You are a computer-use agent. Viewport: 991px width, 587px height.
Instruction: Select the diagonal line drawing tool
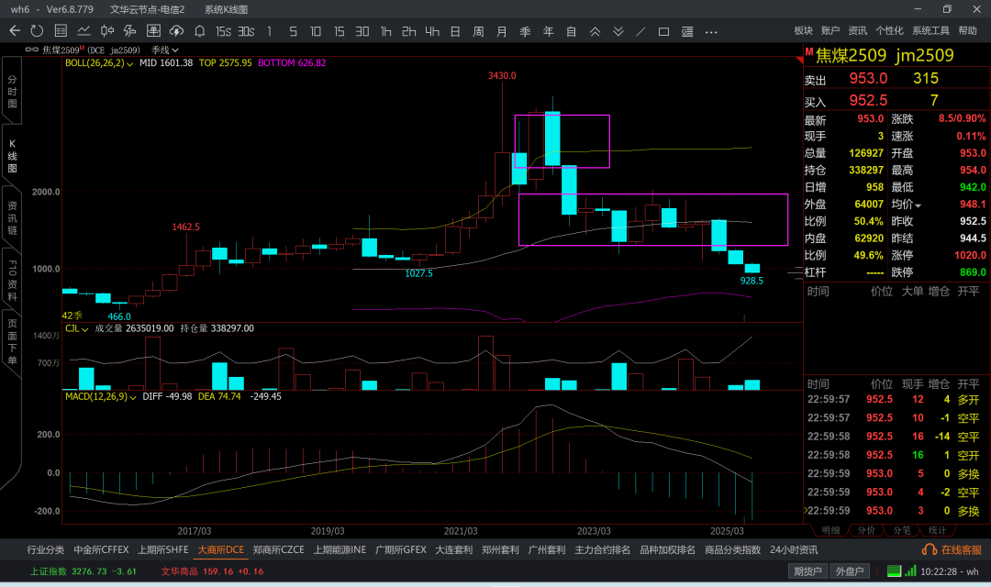(640, 31)
